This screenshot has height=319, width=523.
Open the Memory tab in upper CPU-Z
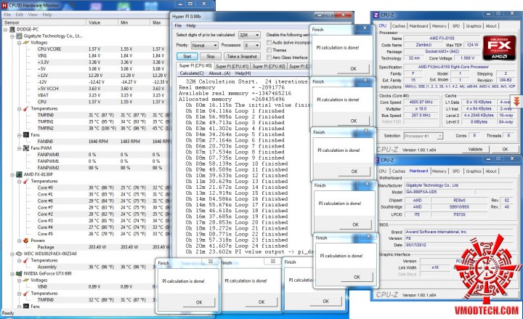pos(439,26)
